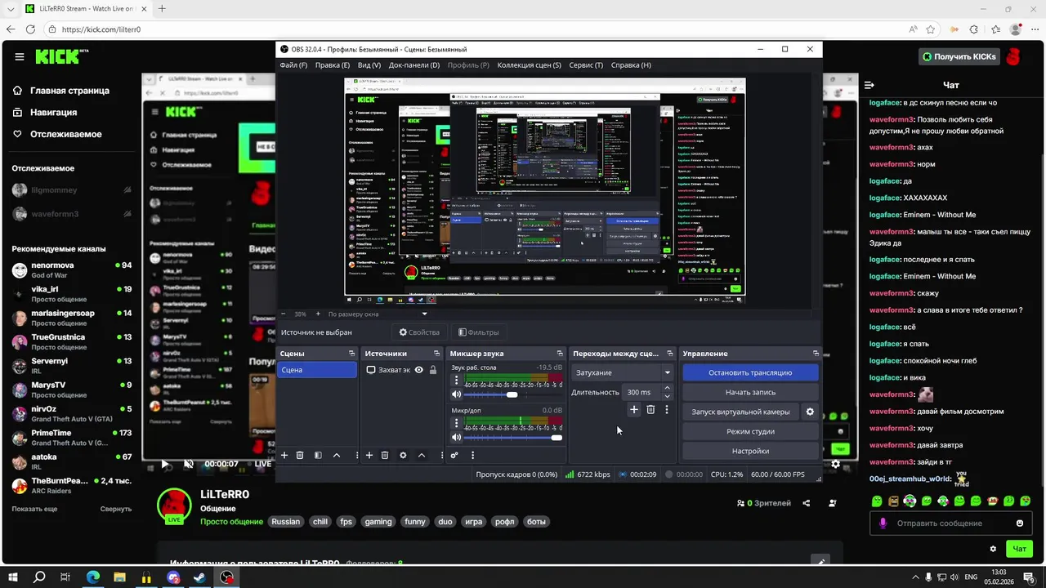The image size is (1046, 588).
Task: Move source up arrow in Sources panel
Action: [421, 455]
